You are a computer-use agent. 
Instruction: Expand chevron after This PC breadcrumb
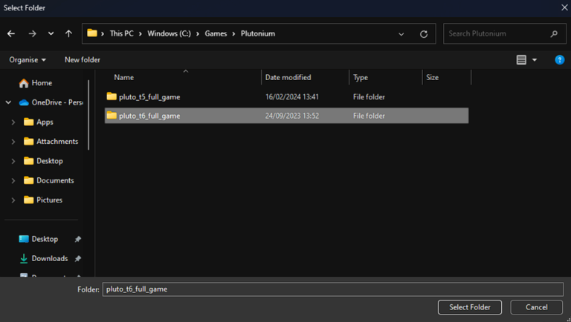tap(141, 34)
